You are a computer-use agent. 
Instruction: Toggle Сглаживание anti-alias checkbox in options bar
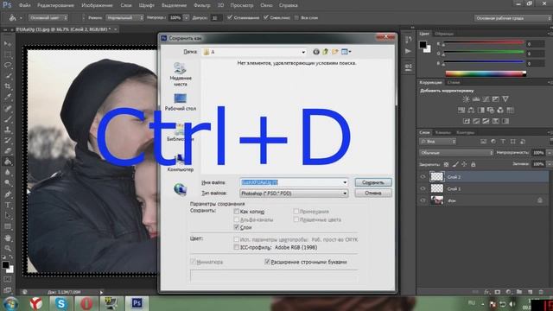pyautogui.click(x=230, y=17)
